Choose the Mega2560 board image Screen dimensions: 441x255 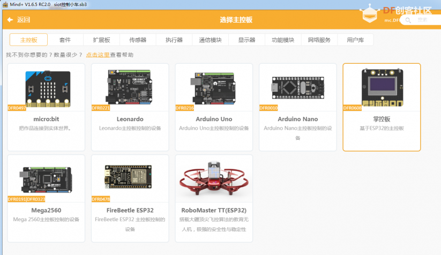click(x=46, y=179)
